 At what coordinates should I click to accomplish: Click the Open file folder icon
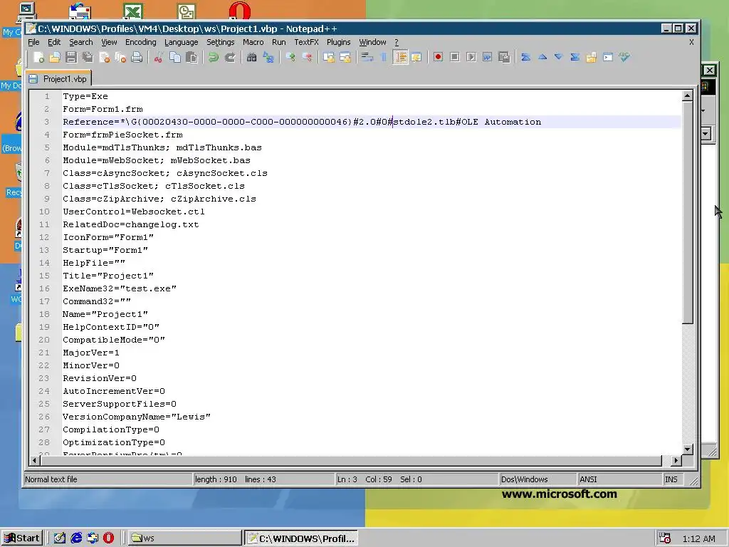[x=55, y=57]
